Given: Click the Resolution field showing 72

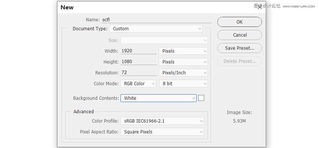Looking at the screenshot, I should pyautogui.click(x=139, y=73).
